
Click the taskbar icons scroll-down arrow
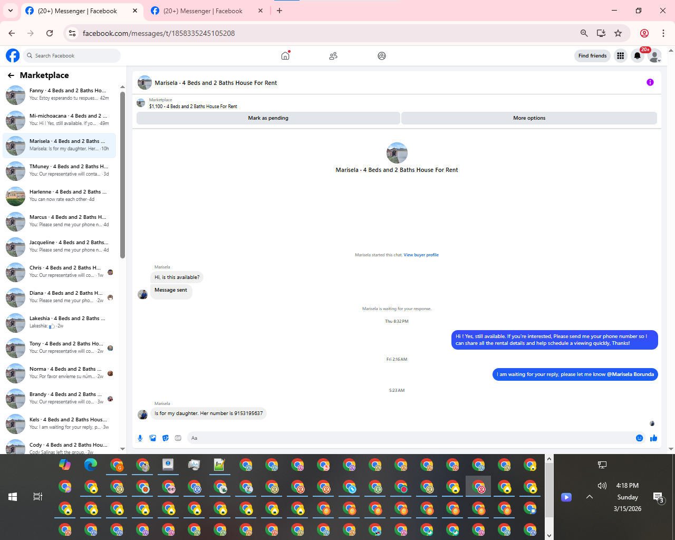[x=549, y=536]
